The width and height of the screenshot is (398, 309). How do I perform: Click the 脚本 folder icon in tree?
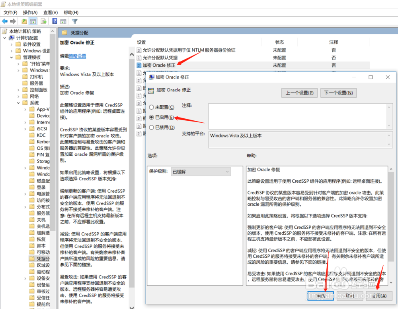pyautogui.click(x=32, y=246)
